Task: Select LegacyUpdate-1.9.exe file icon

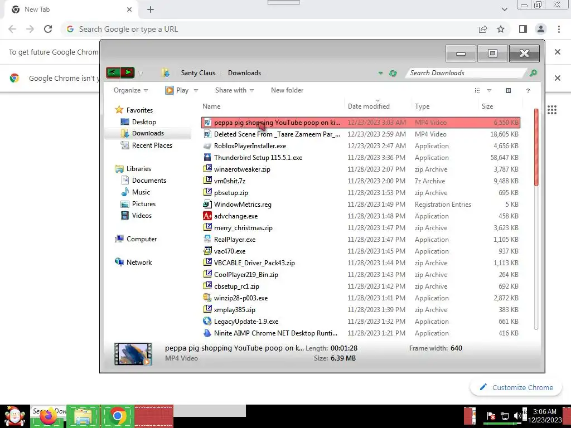Action: [207, 321]
